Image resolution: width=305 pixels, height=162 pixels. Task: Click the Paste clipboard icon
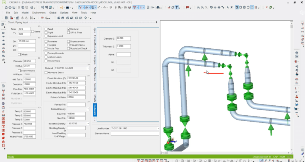pos(27,8)
